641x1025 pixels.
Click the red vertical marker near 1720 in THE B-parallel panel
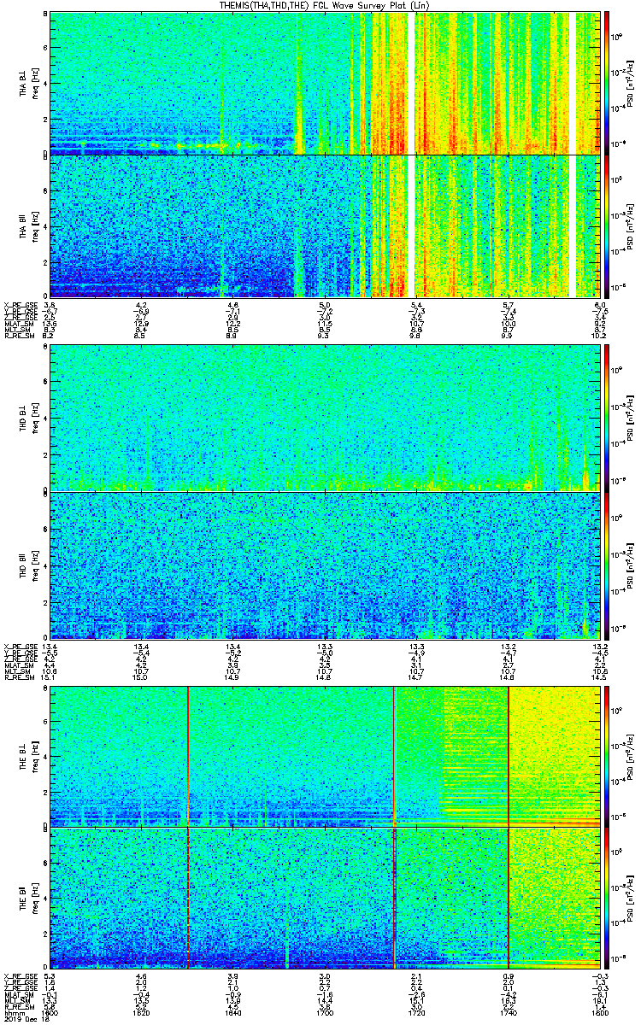coord(393,897)
